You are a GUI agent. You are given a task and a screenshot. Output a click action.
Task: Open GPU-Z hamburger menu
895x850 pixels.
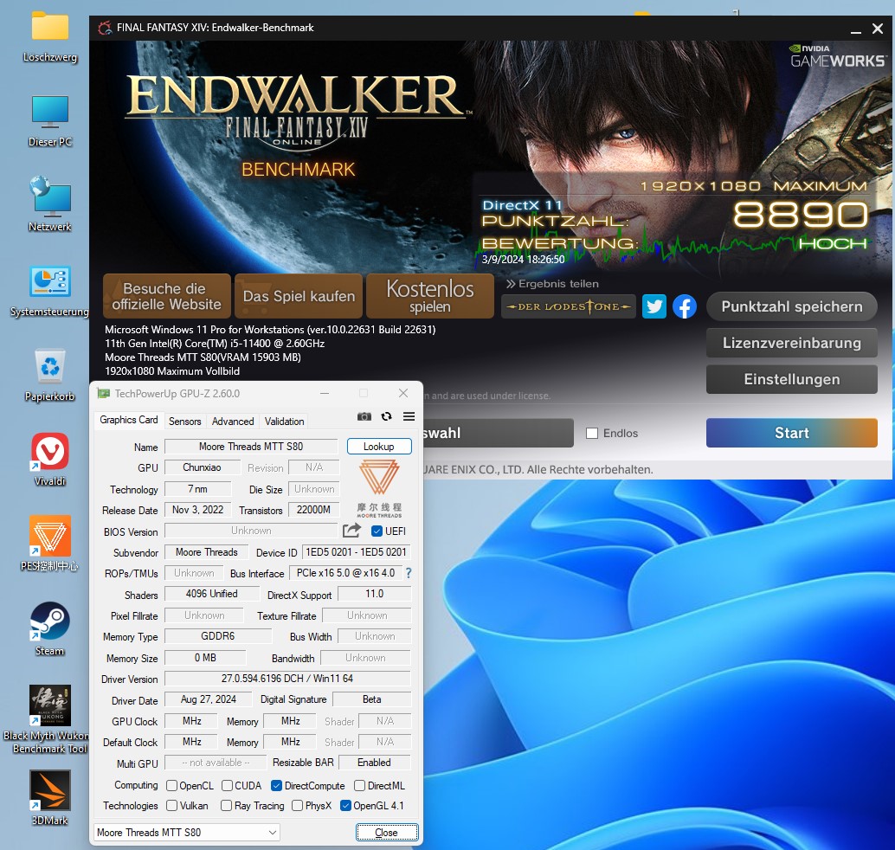[409, 416]
